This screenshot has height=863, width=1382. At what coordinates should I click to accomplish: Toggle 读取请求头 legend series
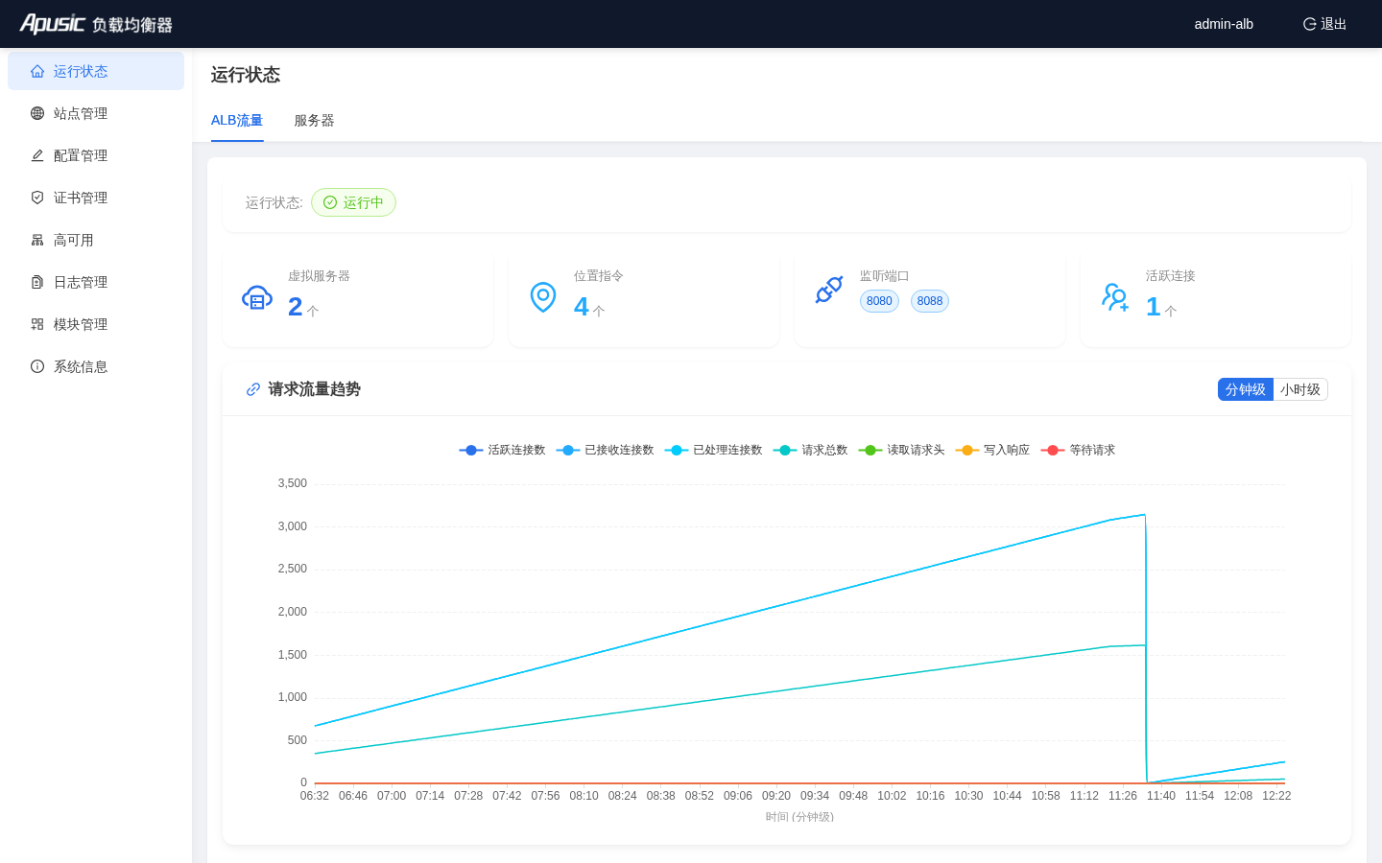point(901,450)
